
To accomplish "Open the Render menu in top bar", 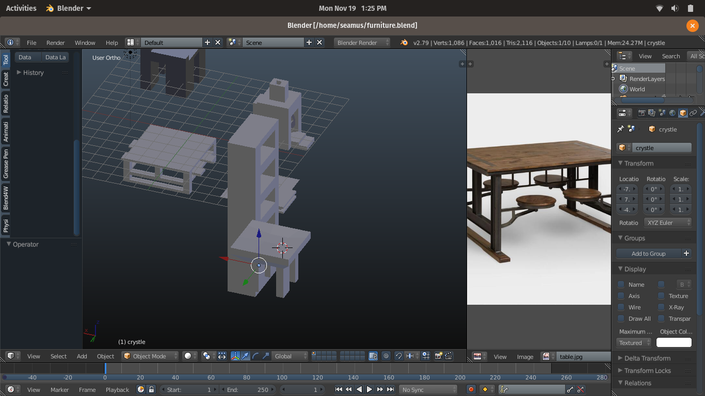I will pos(55,43).
